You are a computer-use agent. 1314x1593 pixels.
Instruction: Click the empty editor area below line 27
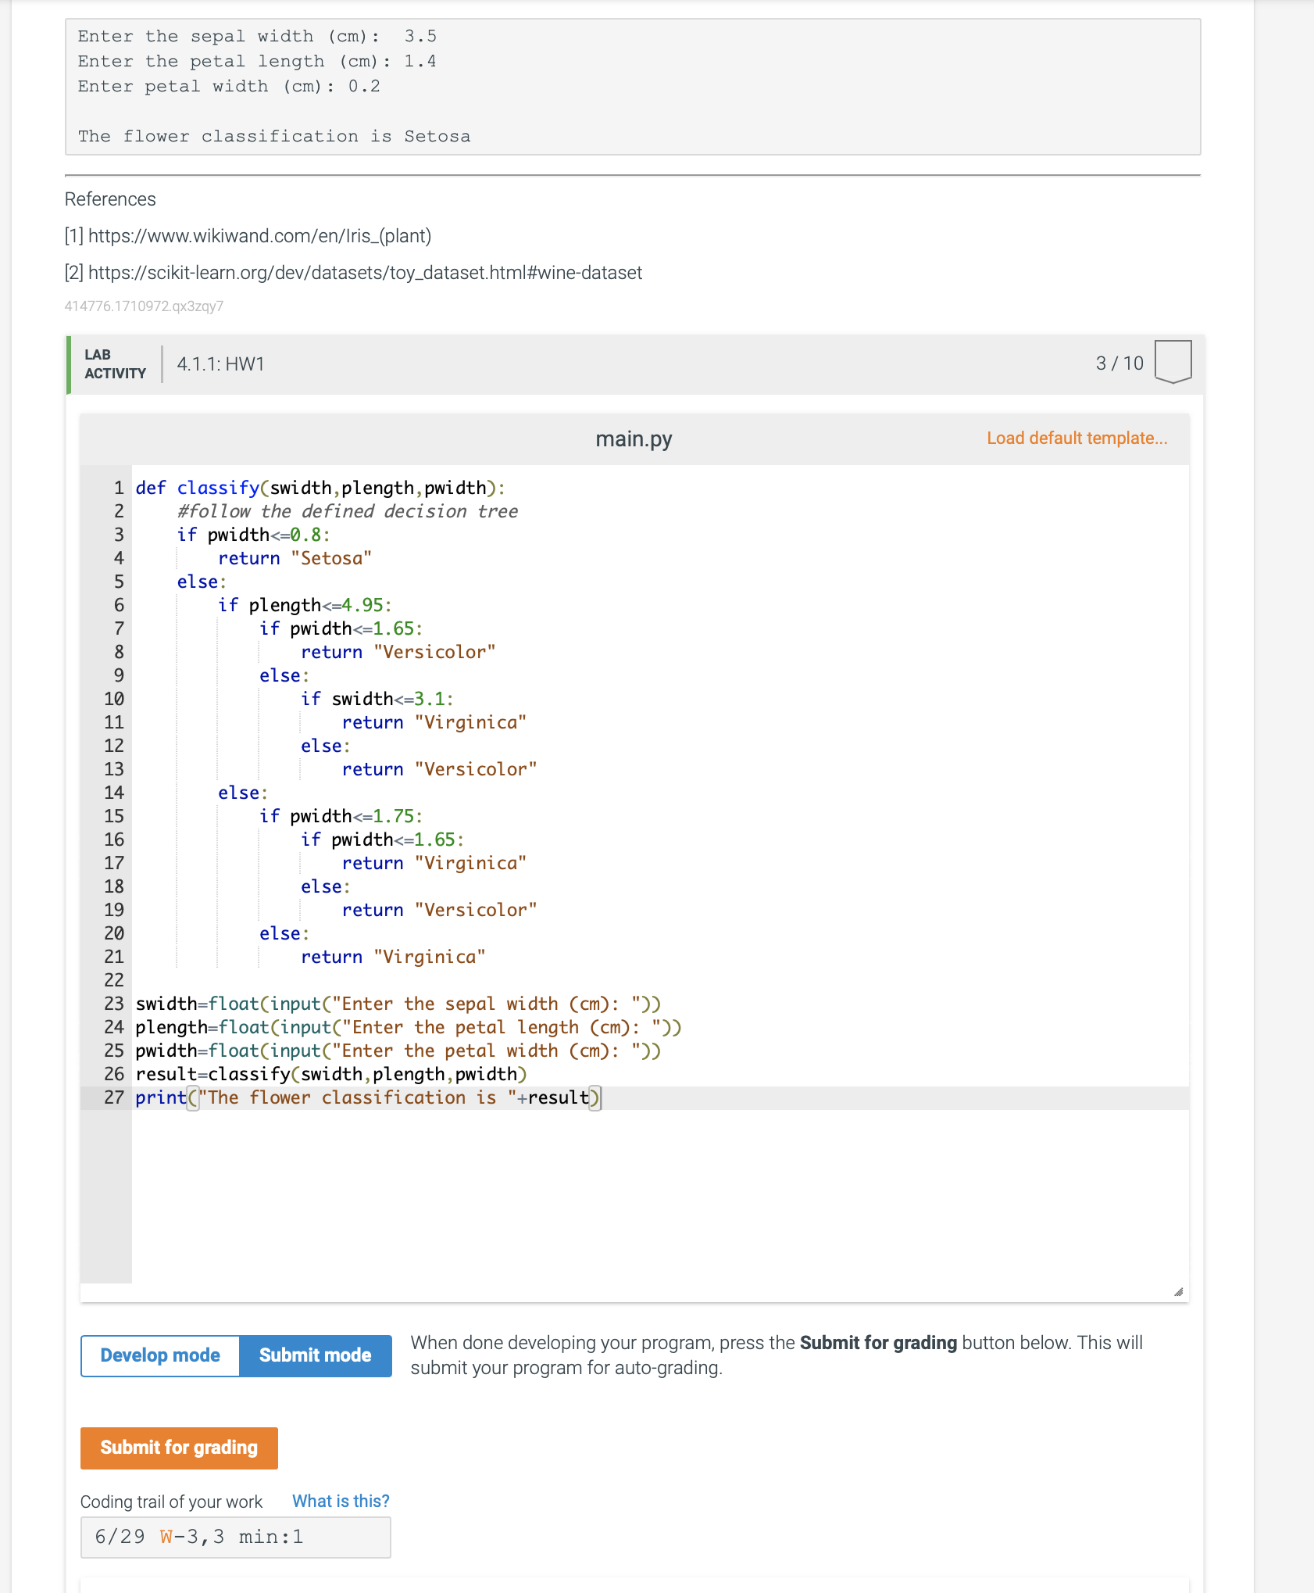click(660, 1196)
